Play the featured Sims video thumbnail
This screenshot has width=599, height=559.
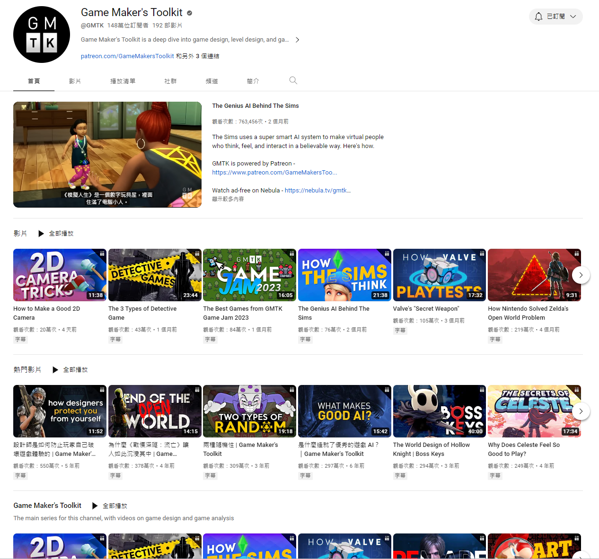107,155
